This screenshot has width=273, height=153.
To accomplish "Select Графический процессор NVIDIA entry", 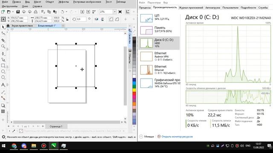I will [159, 83].
